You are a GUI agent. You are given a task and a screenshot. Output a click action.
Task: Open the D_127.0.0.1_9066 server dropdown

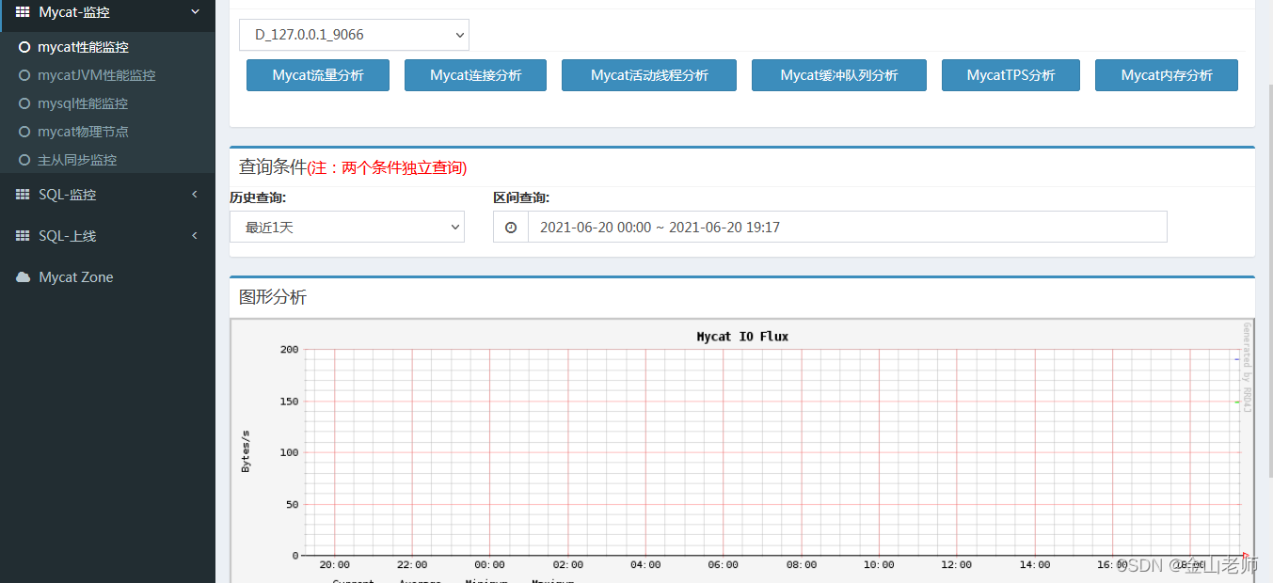tap(354, 35)
